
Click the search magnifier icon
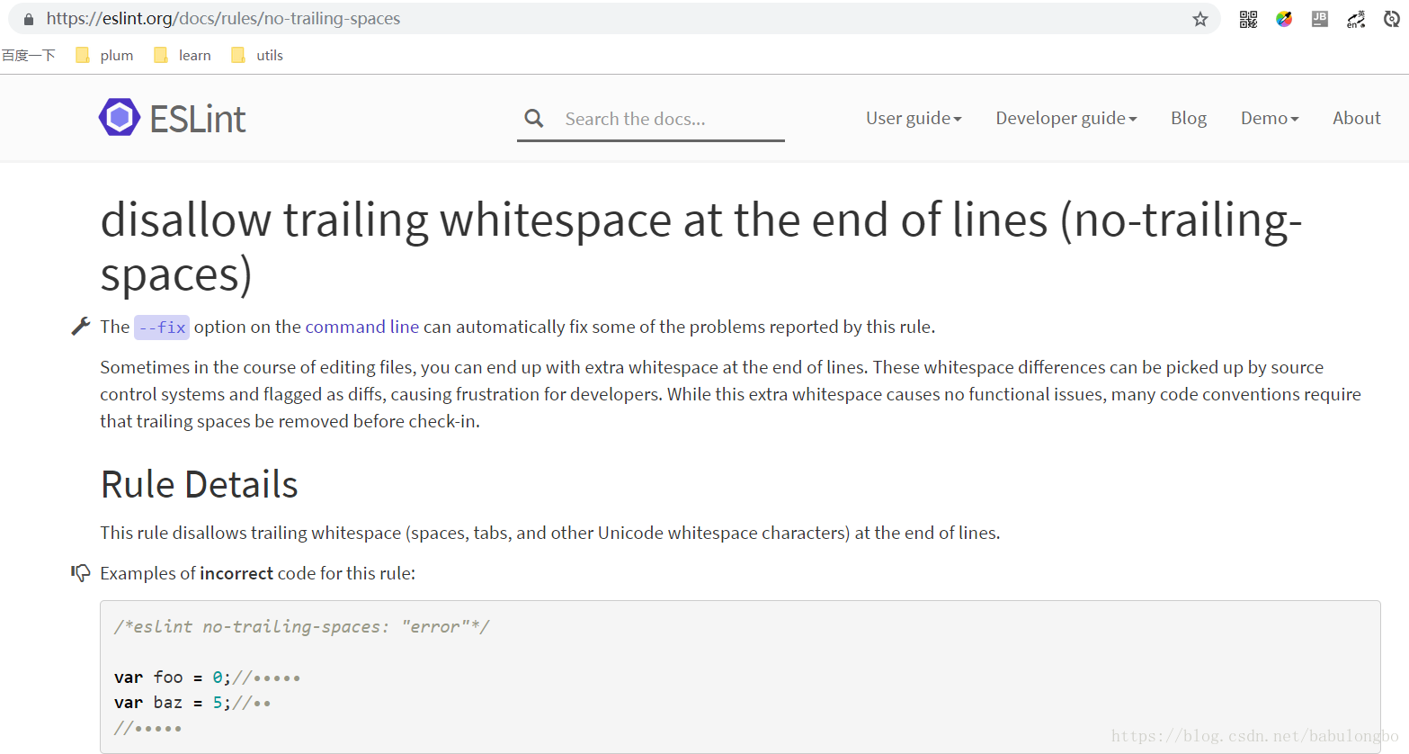pos(534,119)
